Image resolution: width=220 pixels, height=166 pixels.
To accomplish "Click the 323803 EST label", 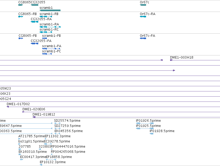I will [x=45, y=147].
